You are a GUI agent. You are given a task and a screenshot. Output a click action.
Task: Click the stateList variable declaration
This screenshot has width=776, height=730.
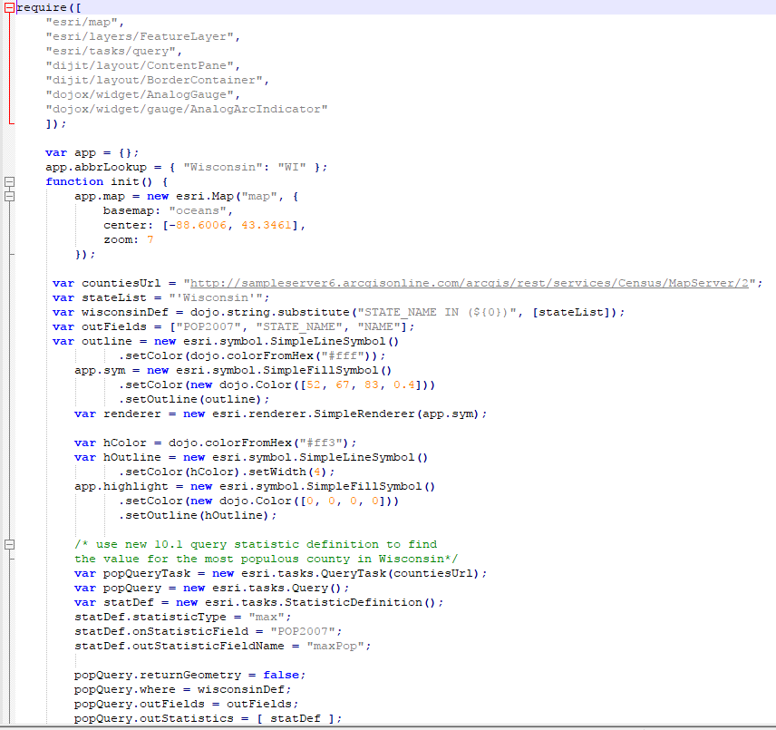[x=160, y=298]
